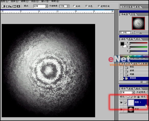
Task: Switch to the 路径 tab
Action: click(x=138, y=88)
